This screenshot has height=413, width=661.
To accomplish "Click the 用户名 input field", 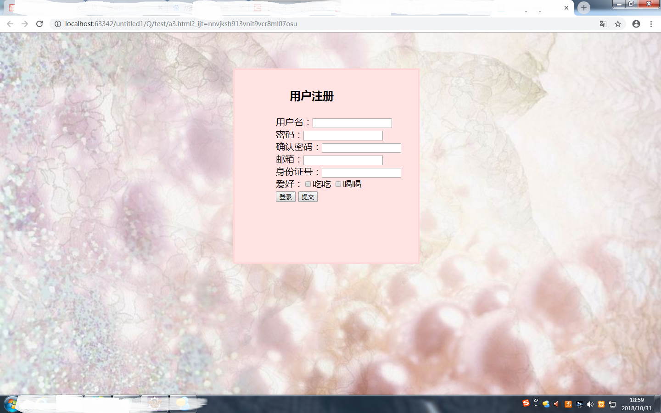I will pyautogui.click(x=352, y=123).
